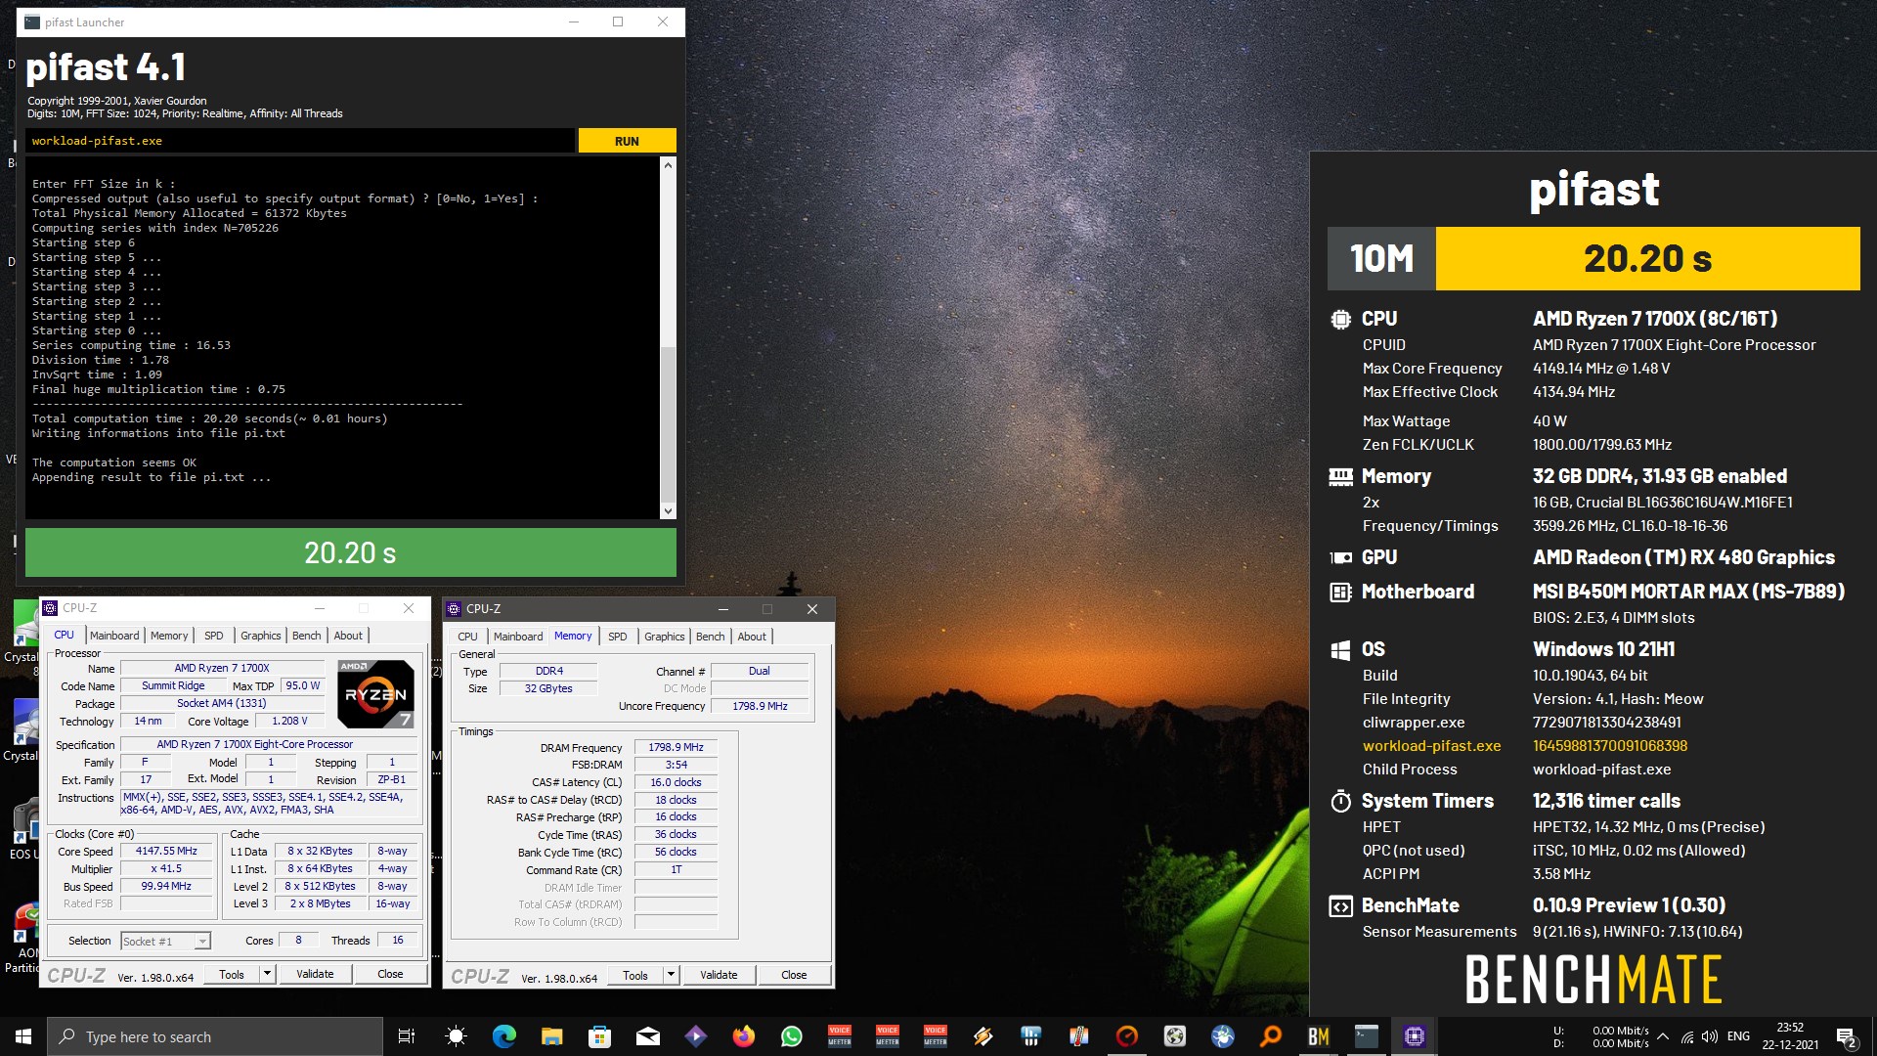The image size is (1877, 1056).
Task: Click the Ryzen 7 logo in CPU-Z
Action: (375, 694)
